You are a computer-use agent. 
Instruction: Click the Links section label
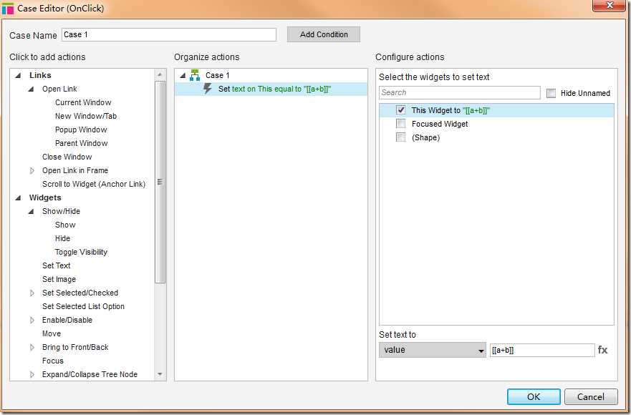(40, 75)
